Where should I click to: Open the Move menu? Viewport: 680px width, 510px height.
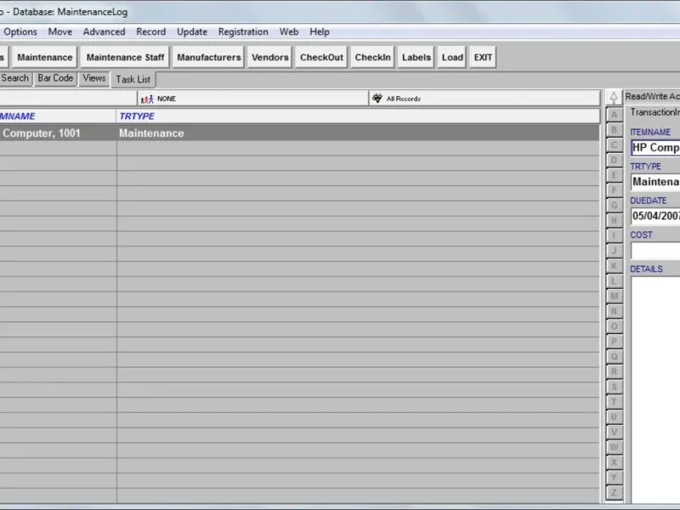coord(59,31)
